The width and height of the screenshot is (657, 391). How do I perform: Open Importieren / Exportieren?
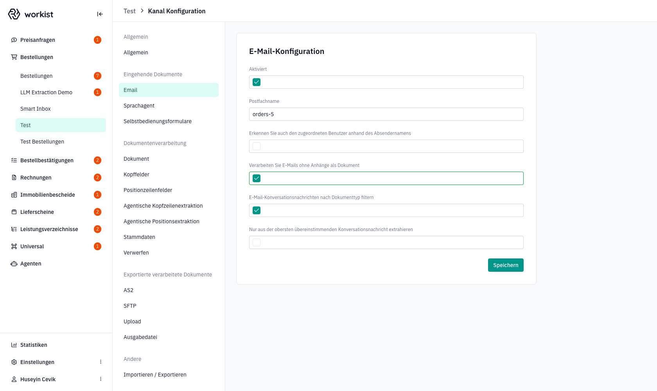click(169, 375)
